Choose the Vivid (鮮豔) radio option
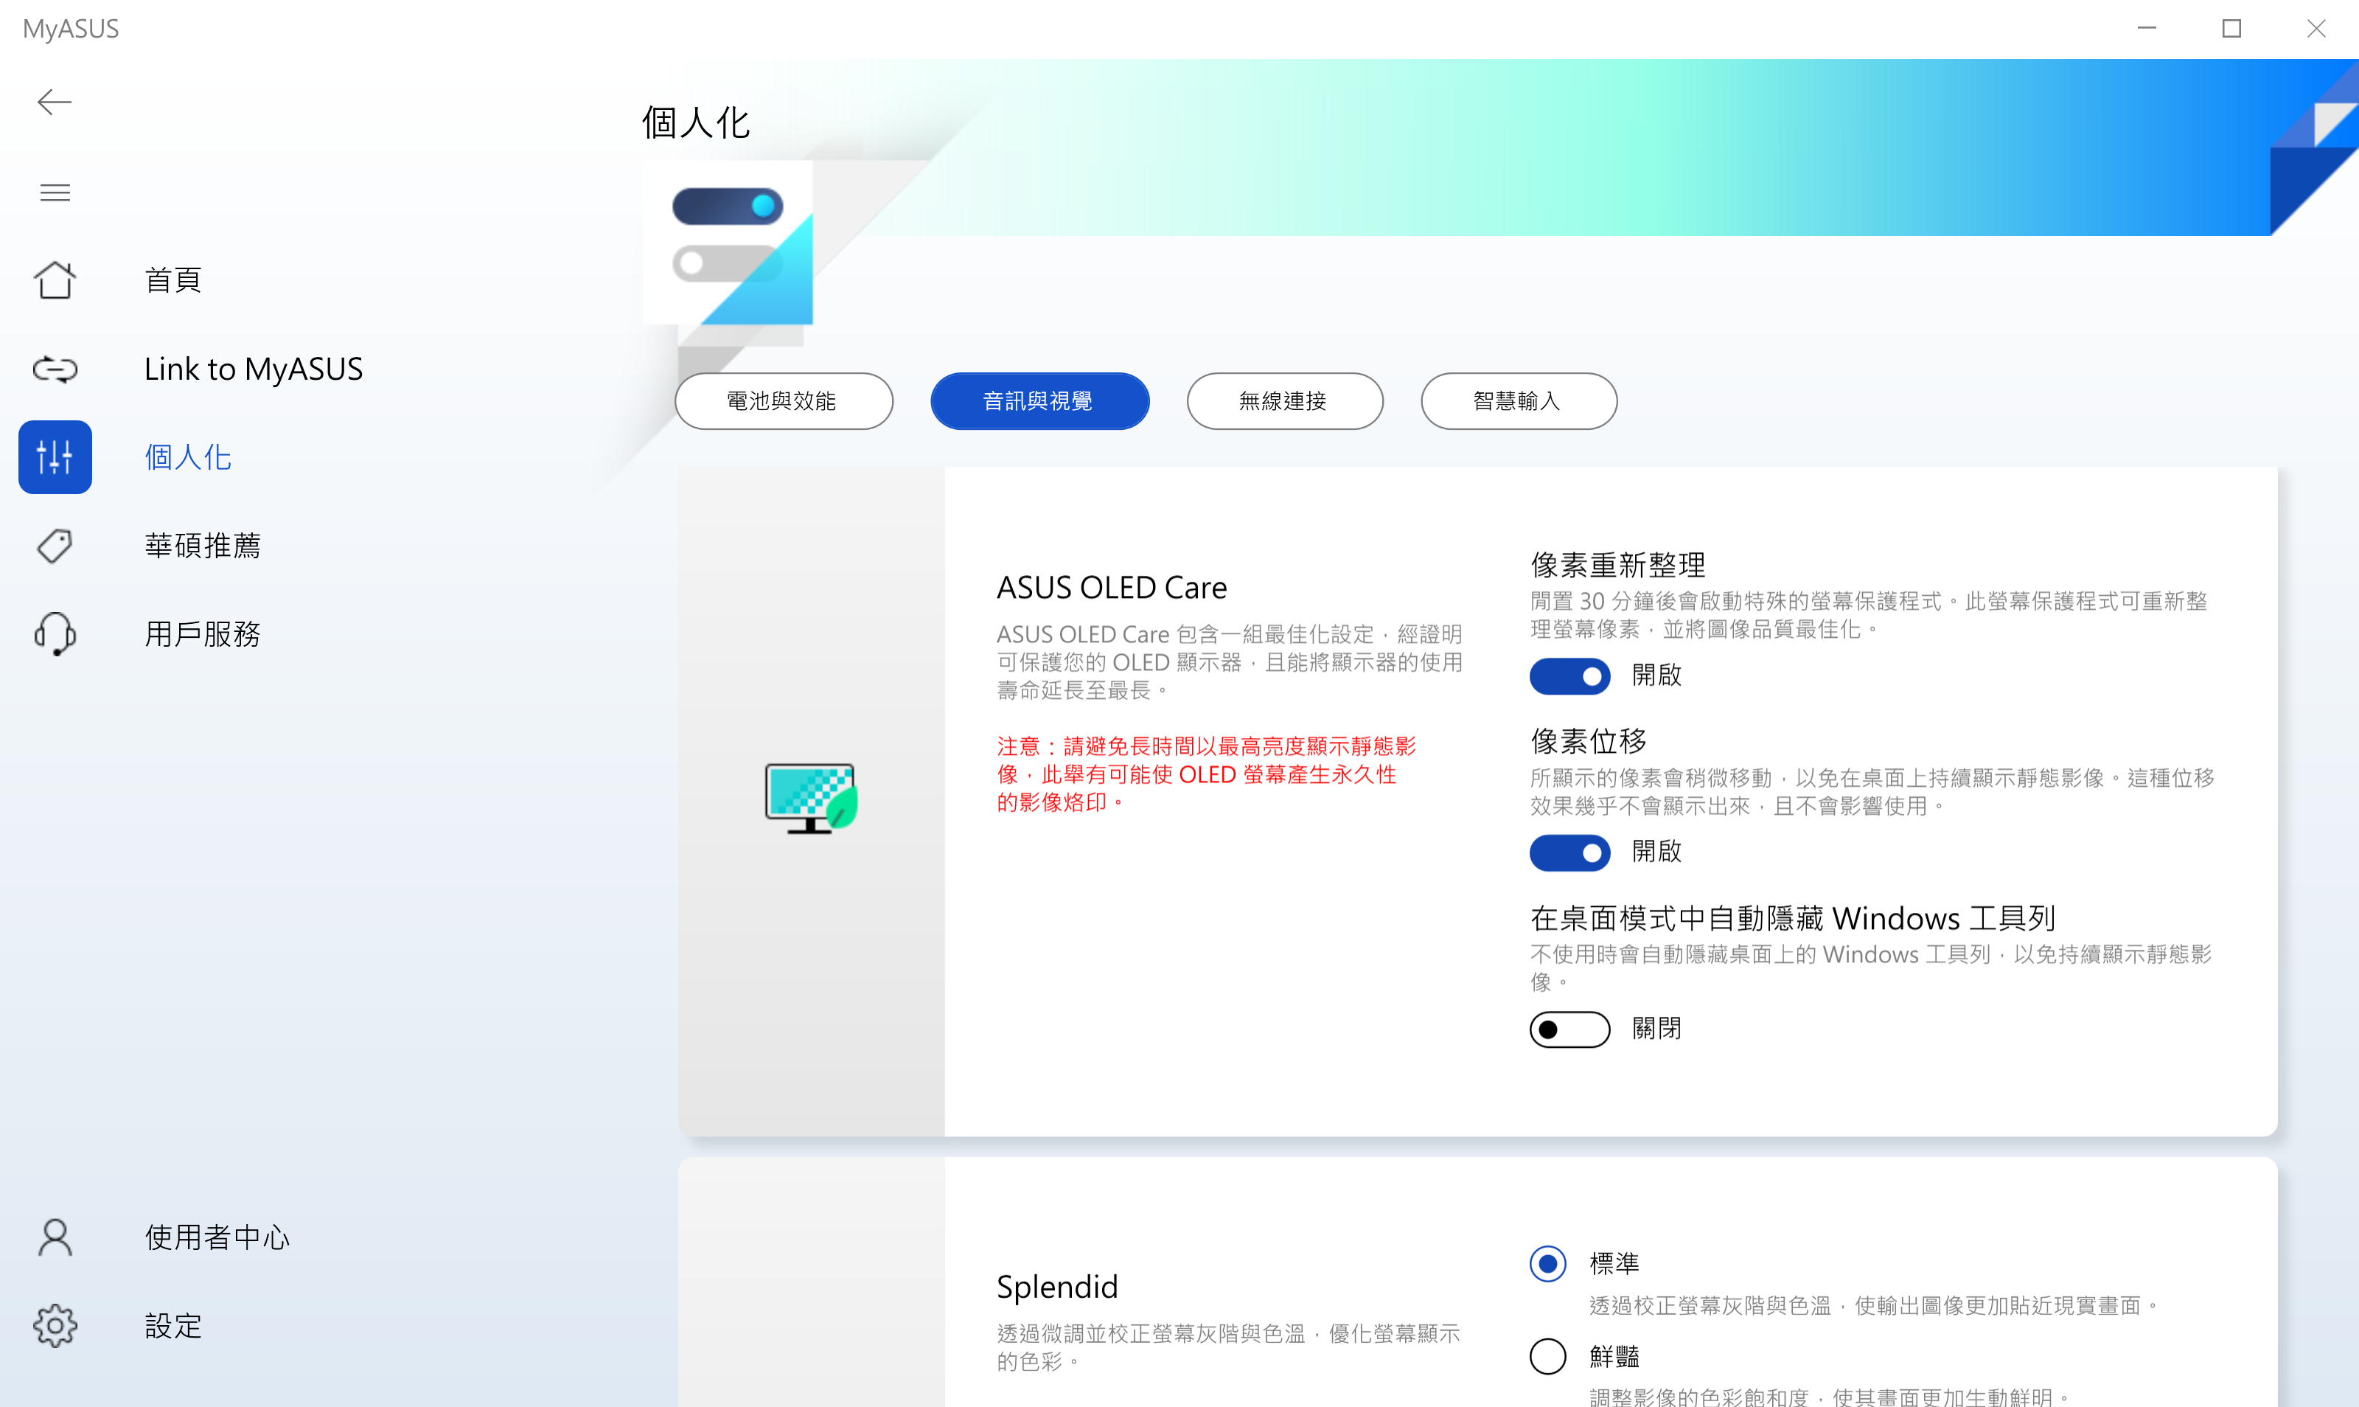Image resolution: width=2359 pixels, height=1407 pixels. tap(1547, 1357)
